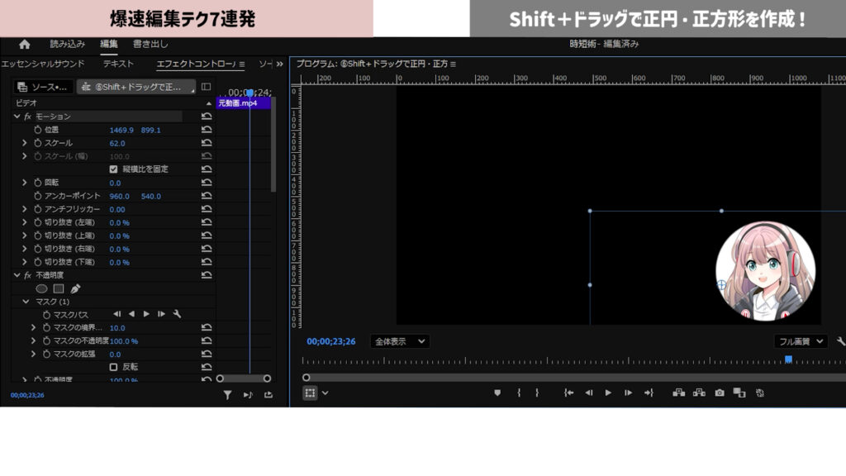Show hidden panel tabs with double-arrow icon
Viewport: 846px width, 476px height.
pos(279,64)
